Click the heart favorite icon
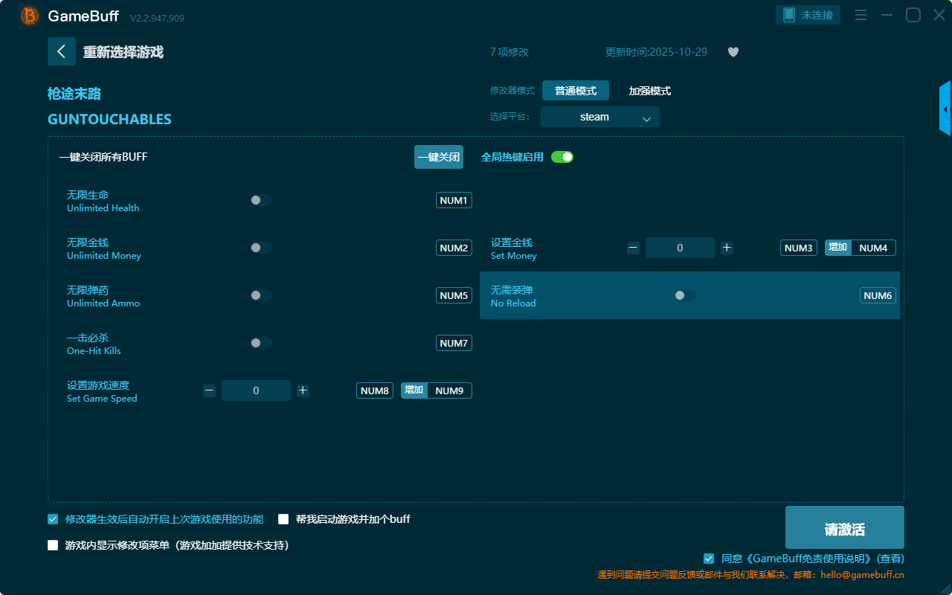The image size is (952, 595). [x=733, y=52]
